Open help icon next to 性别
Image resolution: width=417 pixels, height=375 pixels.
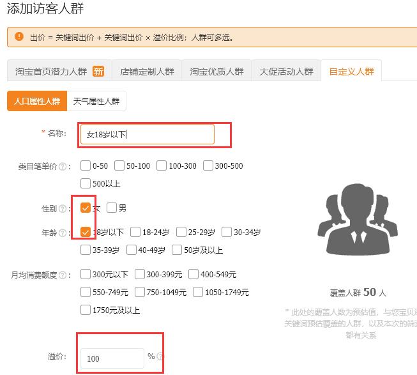coord(63,208)
